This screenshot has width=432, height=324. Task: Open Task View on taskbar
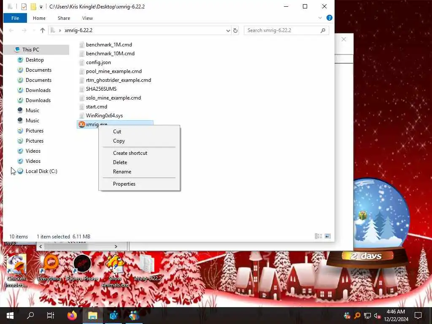[51, 316]
